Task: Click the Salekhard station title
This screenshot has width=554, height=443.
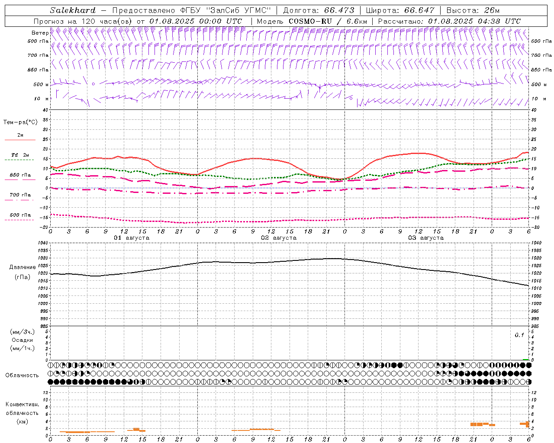Action: (x=73, y=10)
